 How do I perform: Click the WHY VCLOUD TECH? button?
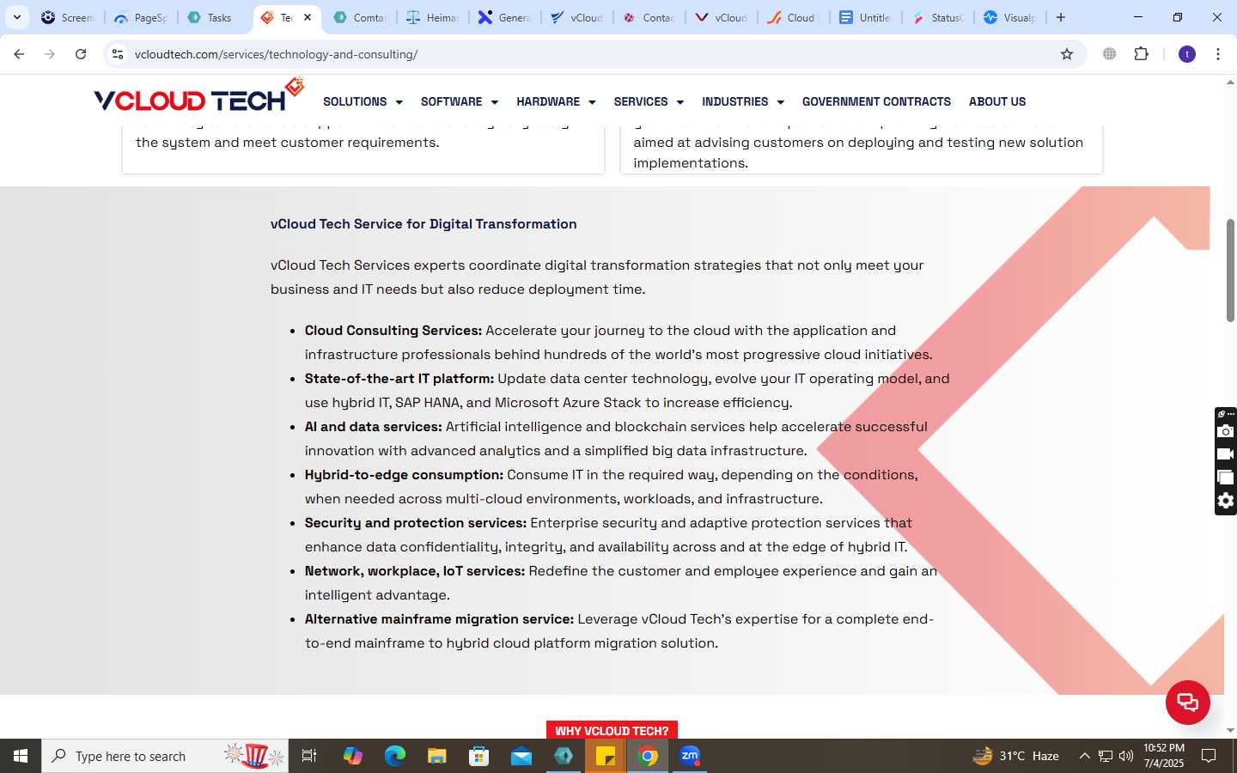pos(612,730)
